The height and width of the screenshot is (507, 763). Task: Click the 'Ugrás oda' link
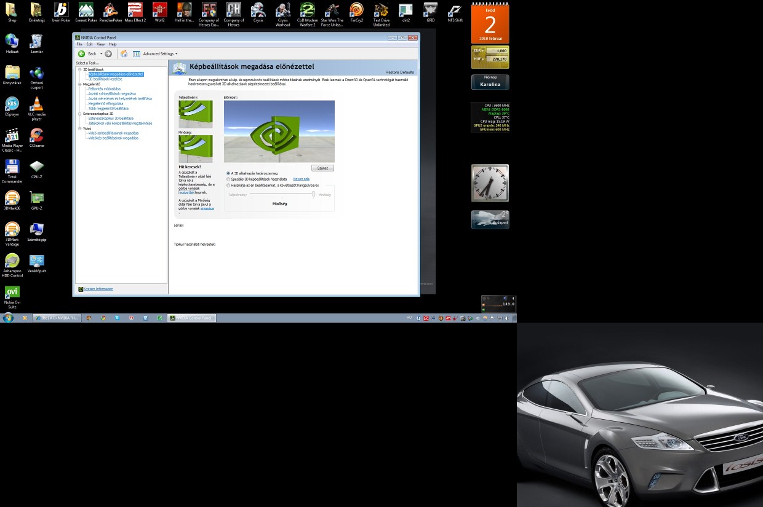[x=302, y=179]
